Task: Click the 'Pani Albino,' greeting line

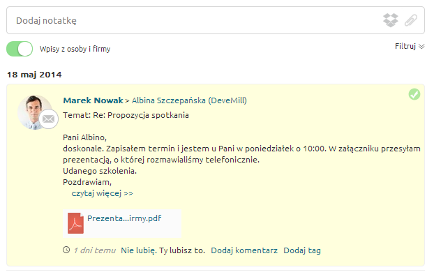Action: click(84, 137)
